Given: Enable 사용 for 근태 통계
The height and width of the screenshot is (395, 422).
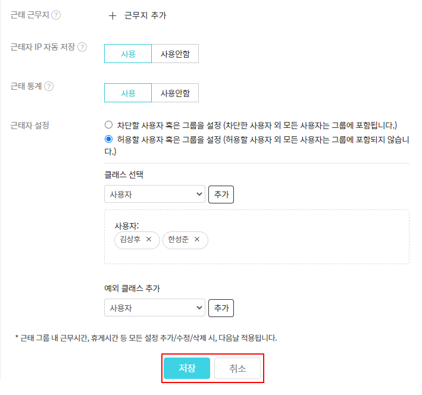Looking at the screenshot, I should tap(128, 93).
